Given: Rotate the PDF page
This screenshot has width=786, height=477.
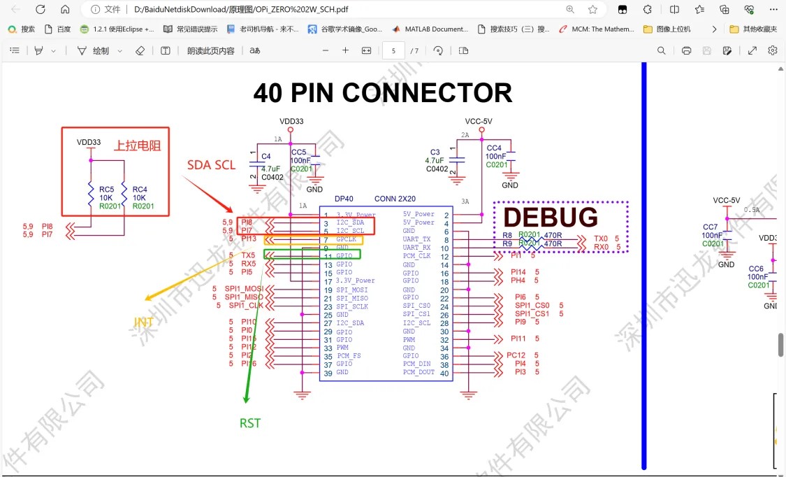Looking at the screenshot, I should (438, 51).
